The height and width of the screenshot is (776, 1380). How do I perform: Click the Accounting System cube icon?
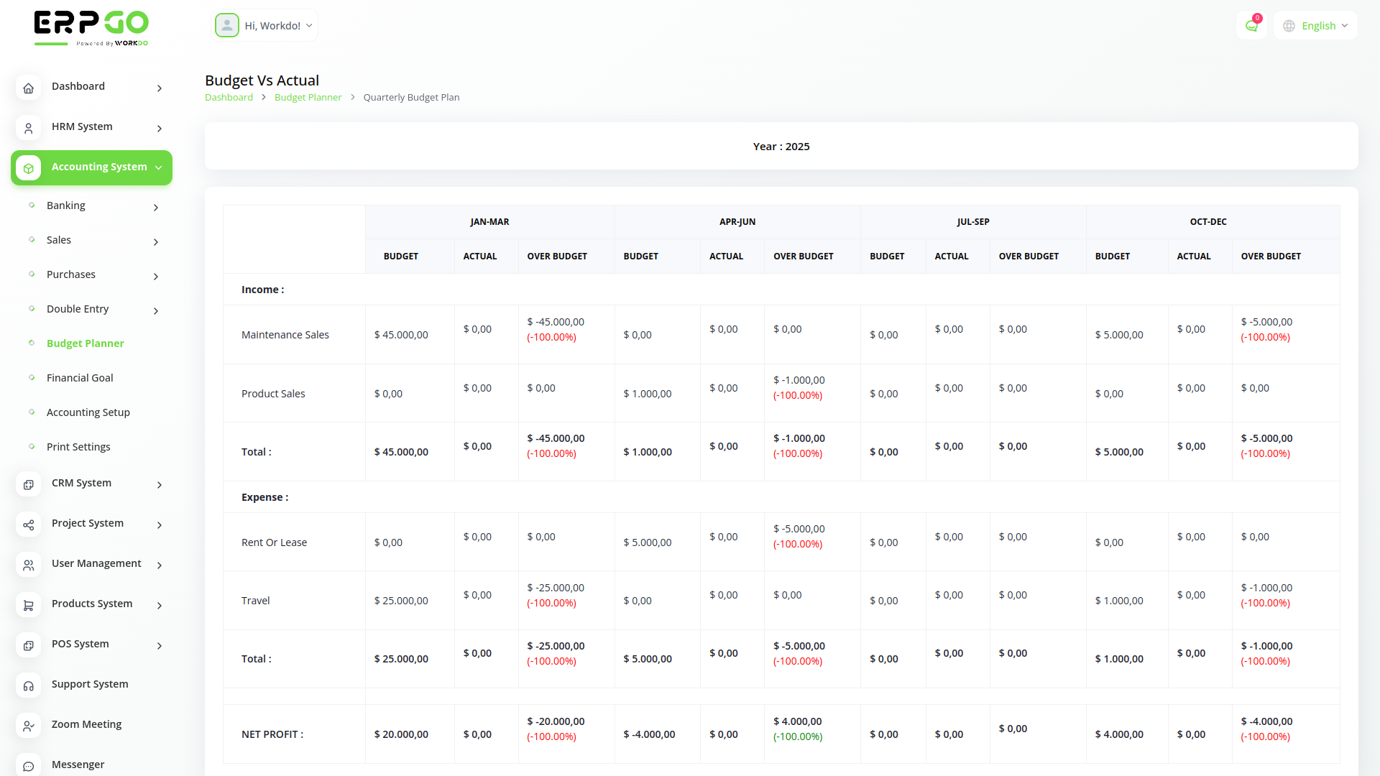click(28, 167)
